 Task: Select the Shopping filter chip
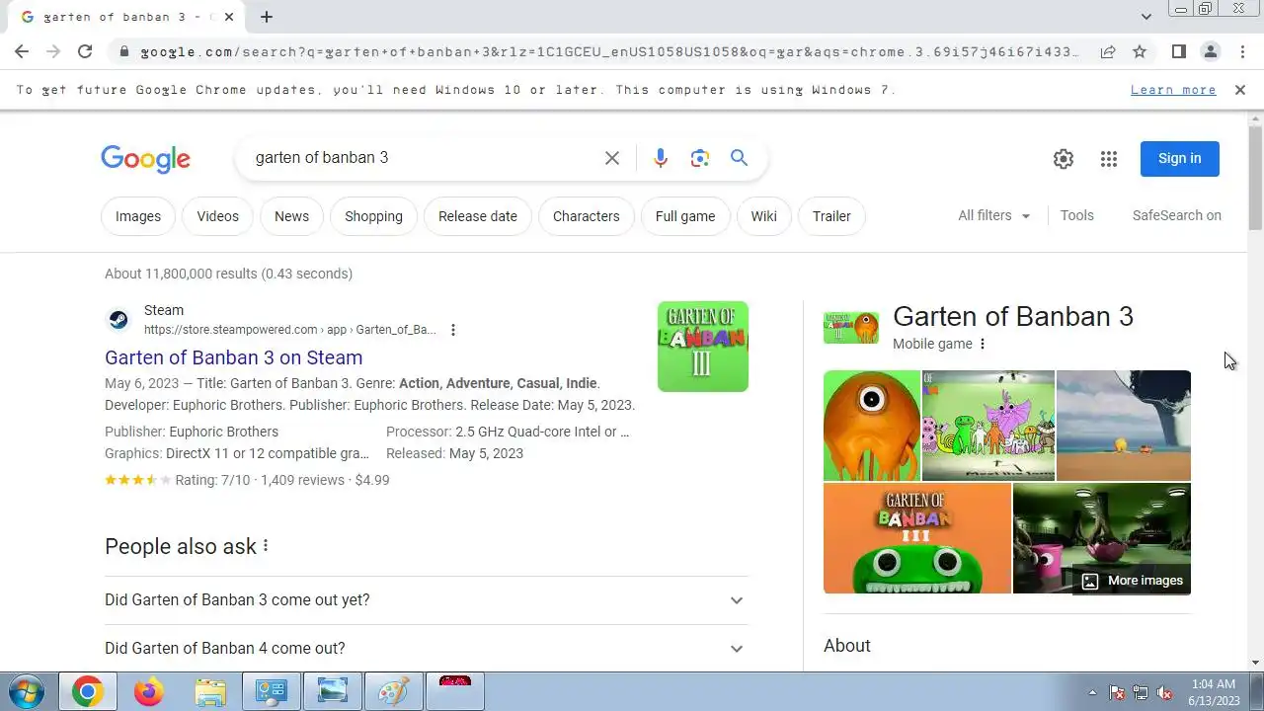373,216
